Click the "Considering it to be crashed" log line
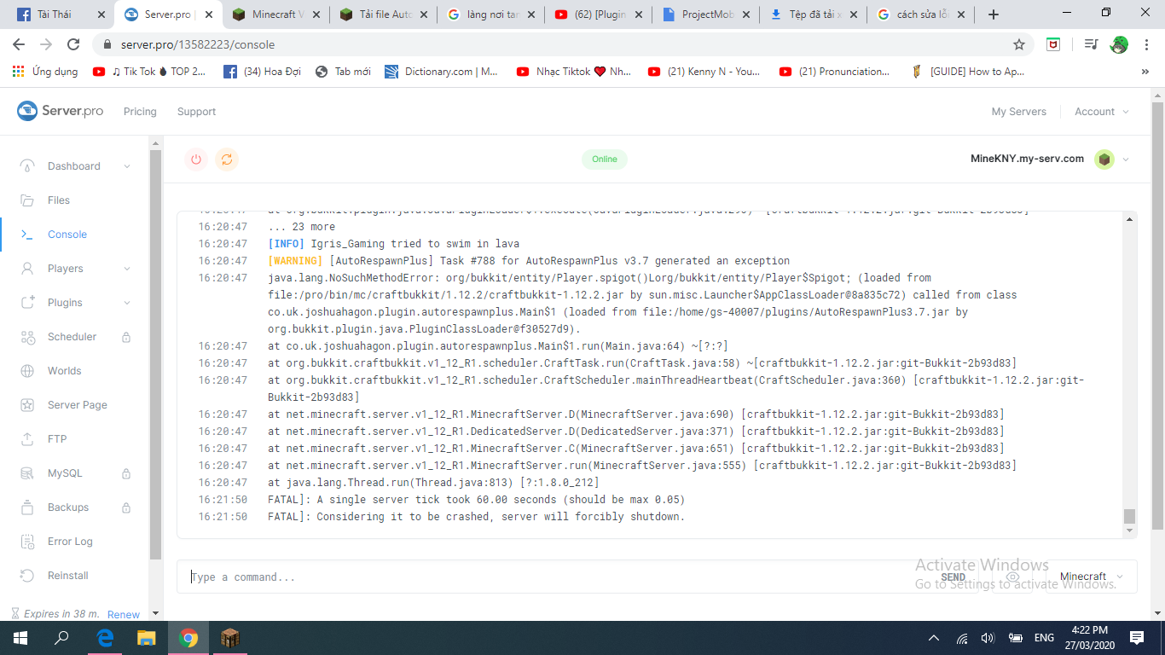 (x=476, y=517)
